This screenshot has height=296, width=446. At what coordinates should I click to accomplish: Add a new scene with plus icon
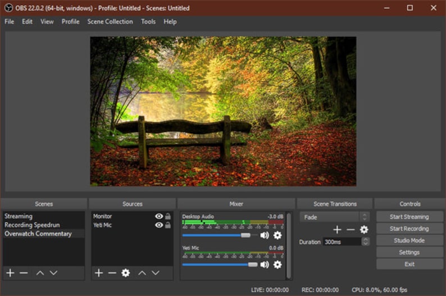[x=11, y=273]
